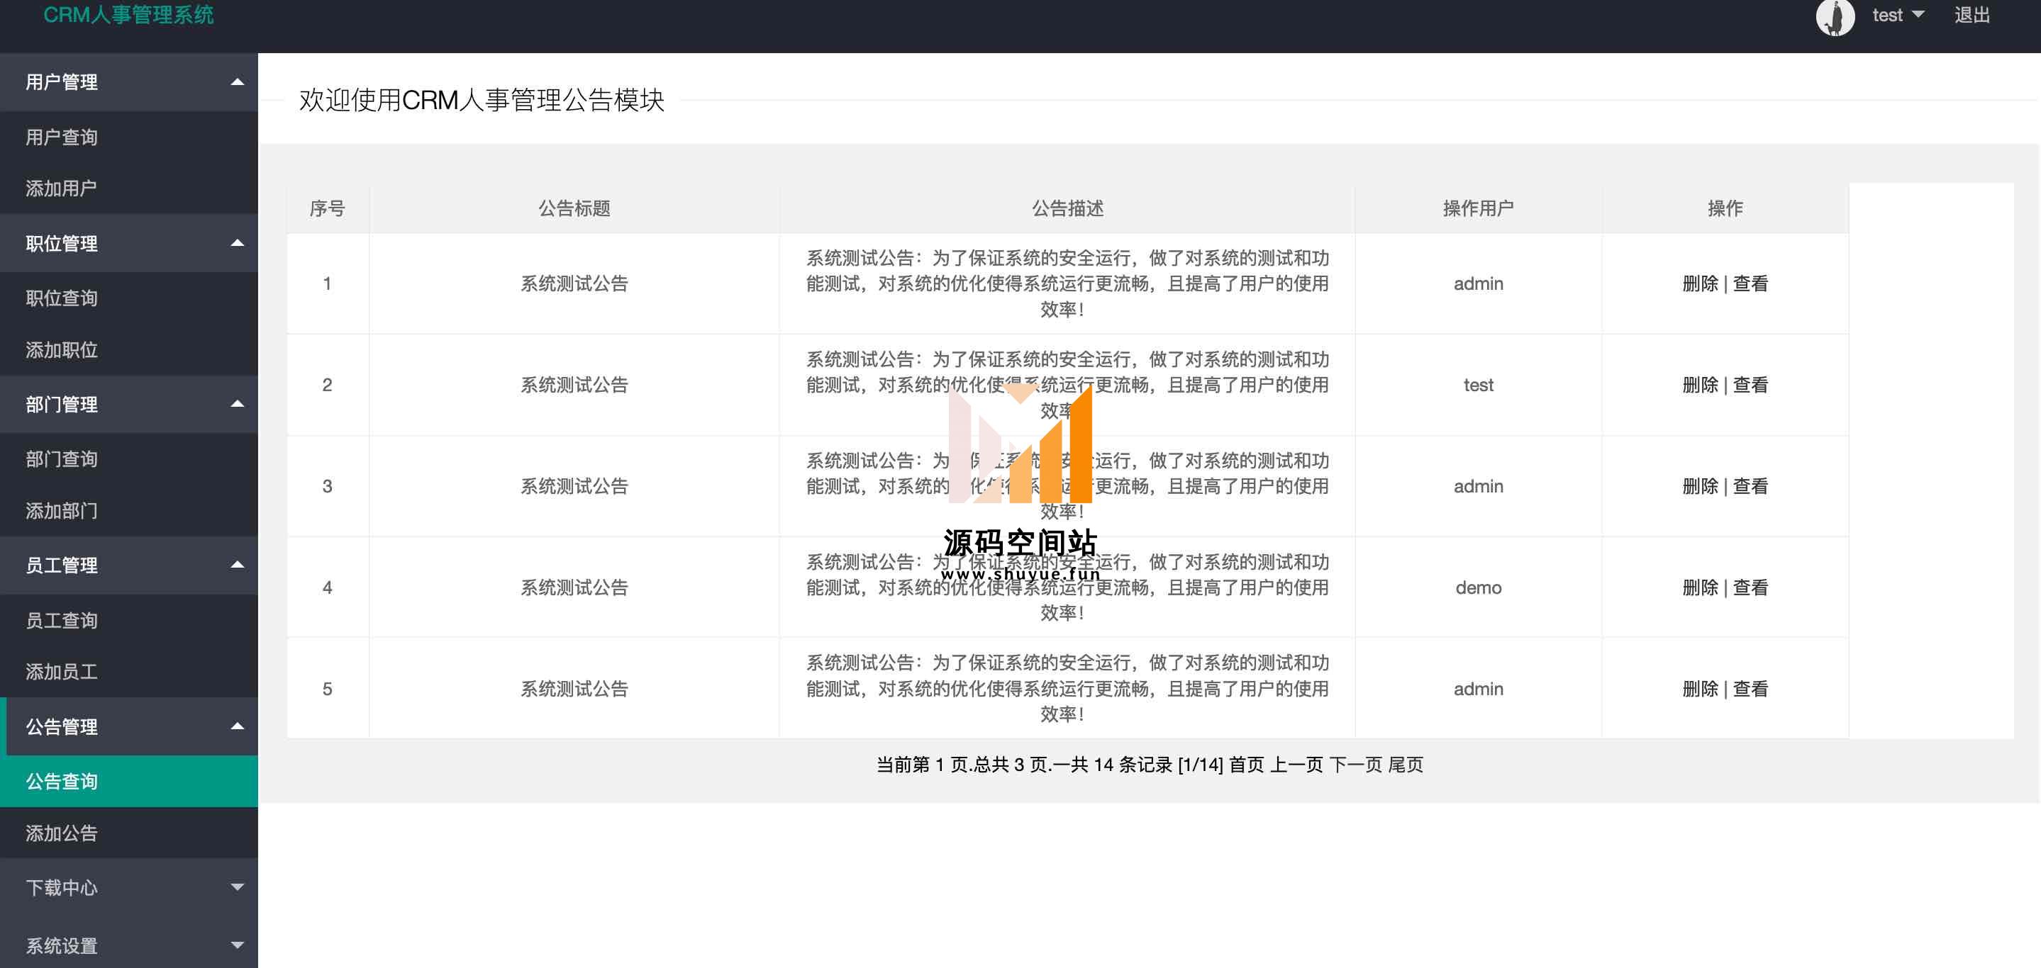Expand the 下载中心 menu section

tap(129, 887)
